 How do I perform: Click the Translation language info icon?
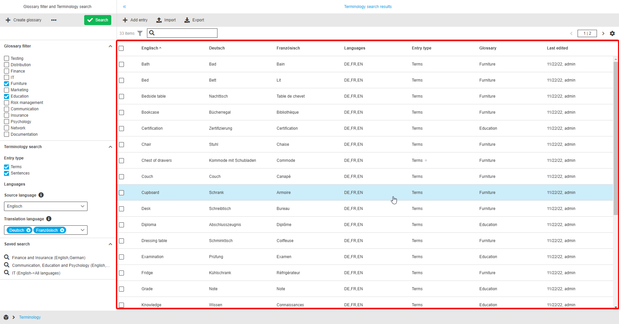click(49, 219)
